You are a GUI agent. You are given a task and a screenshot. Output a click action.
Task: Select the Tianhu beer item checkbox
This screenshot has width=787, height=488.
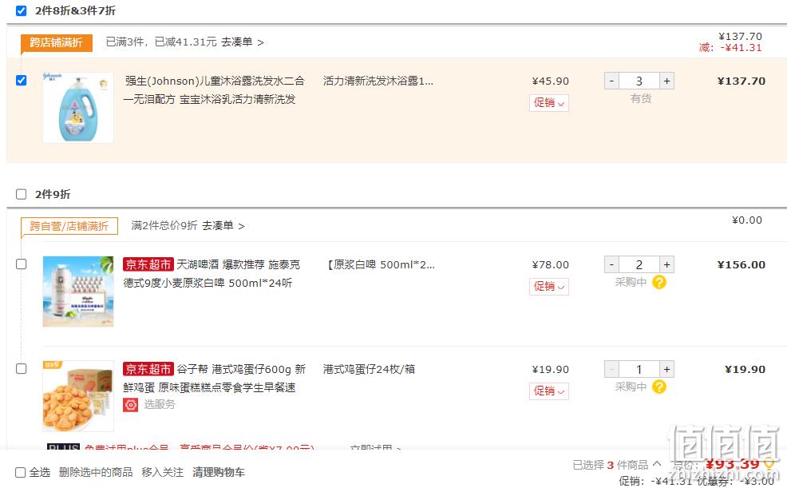(21, 264)
